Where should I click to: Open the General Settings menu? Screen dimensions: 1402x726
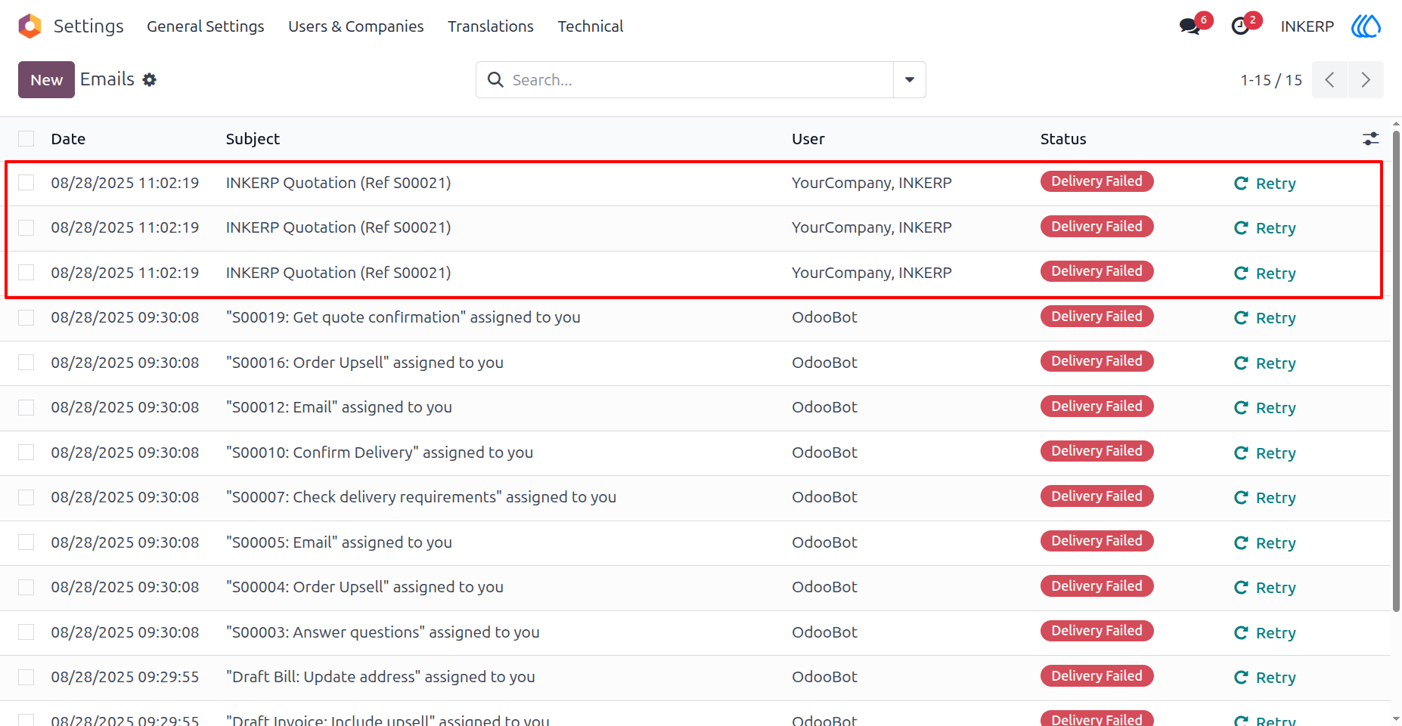coord(206,26)
